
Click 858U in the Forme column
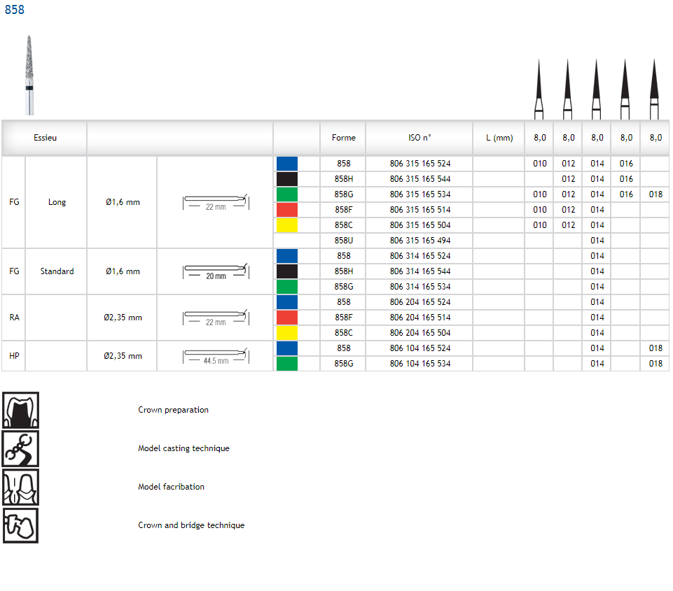click(x=343, y=241)
